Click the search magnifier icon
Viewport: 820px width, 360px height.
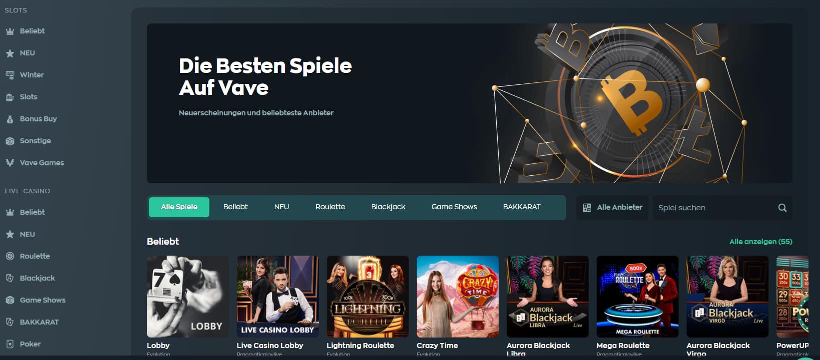click(x=782, y=208)
